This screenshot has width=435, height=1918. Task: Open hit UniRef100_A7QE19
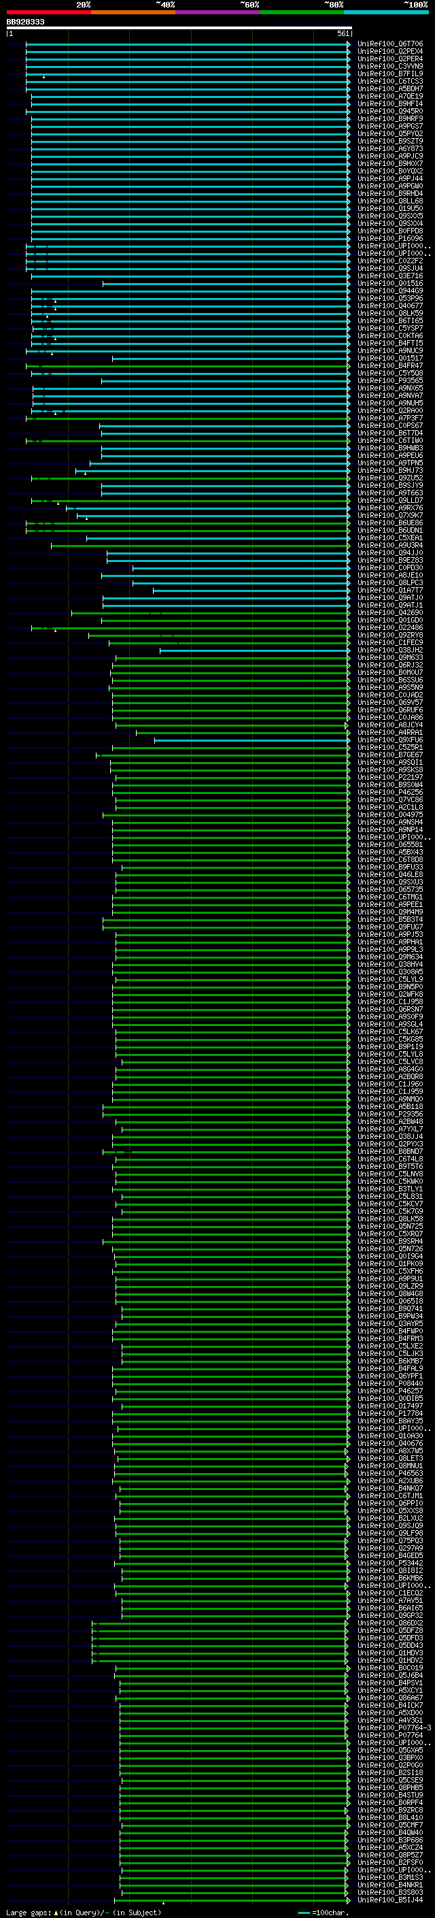[389, 96]
